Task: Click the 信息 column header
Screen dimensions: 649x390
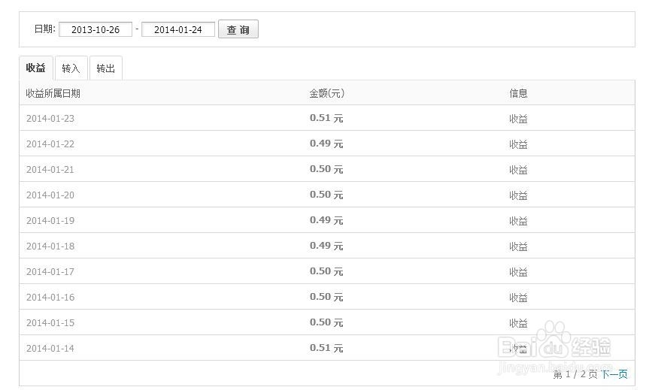Action: coord(518,94)
